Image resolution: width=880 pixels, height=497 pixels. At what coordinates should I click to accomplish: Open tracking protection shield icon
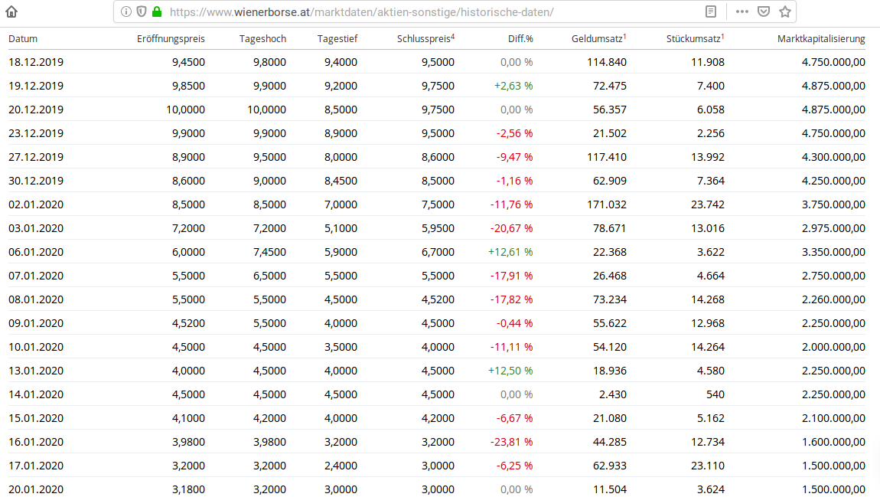(142, 11)
